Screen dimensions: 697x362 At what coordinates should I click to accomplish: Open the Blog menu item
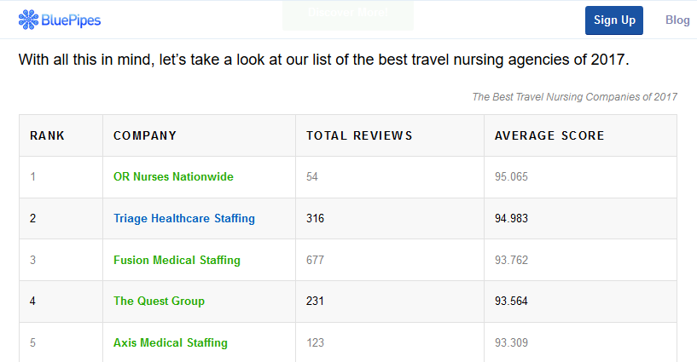(677, 20)
